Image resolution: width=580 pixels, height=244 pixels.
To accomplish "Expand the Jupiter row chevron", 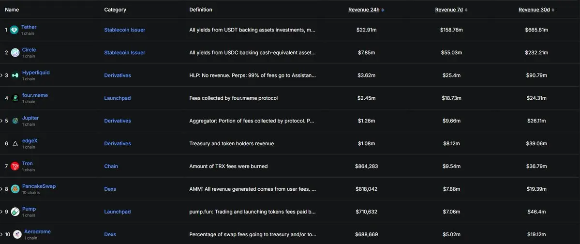I will pyautogui.click(x=1, y=121).
